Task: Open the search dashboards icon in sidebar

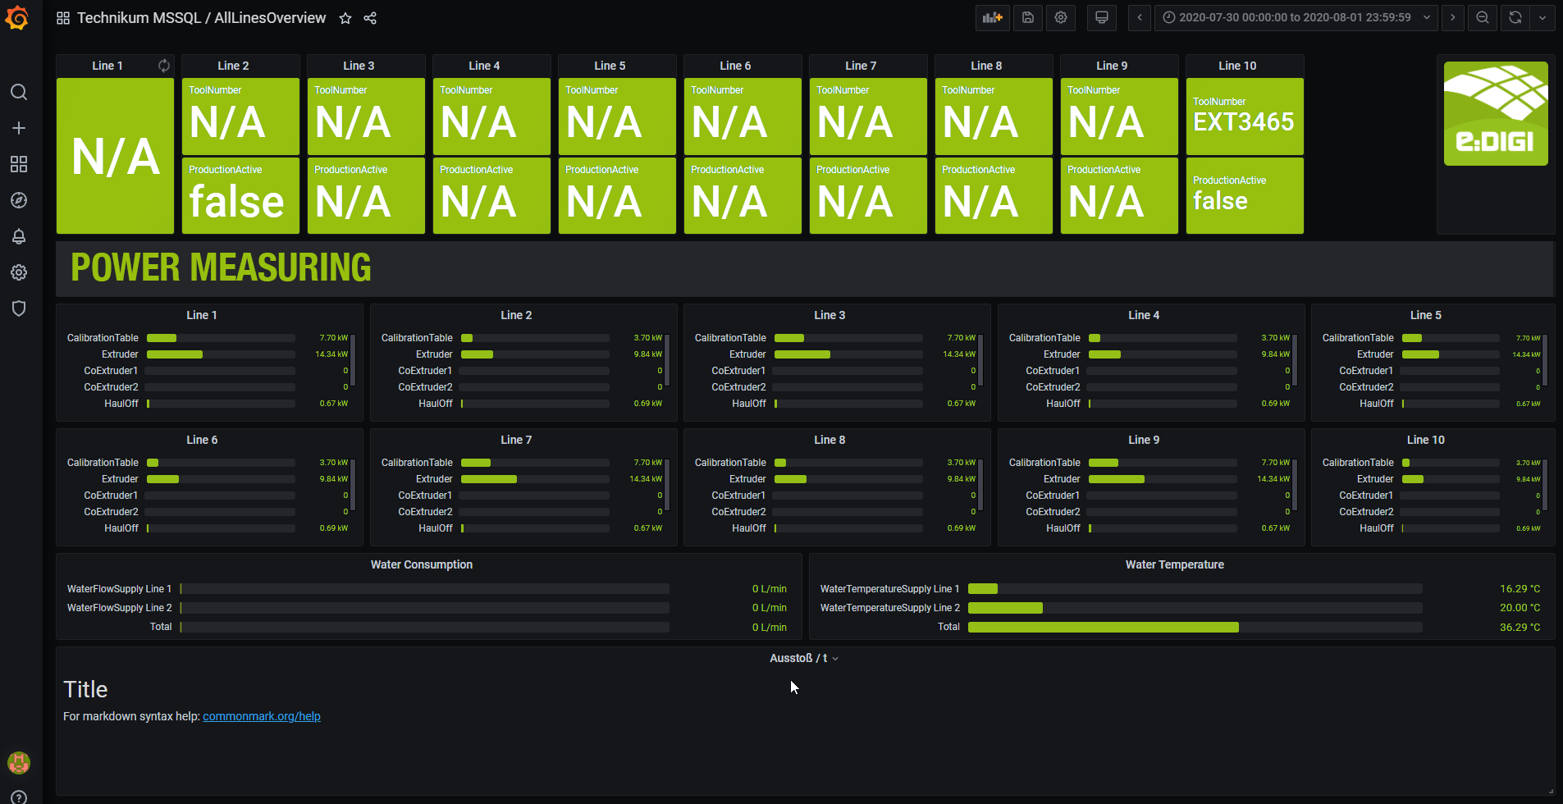Action: point(19,92)
